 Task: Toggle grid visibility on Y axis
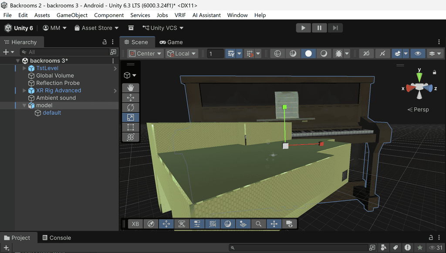pyautogui.click(x=231, y=54)
